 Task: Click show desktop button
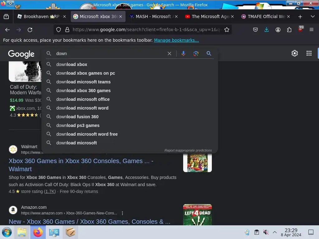pyautogui.click(x=311, y=232)
